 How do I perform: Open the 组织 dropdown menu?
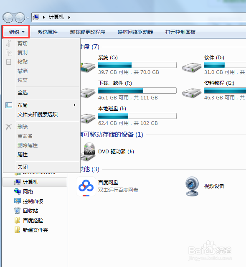[x=16, y=32]
